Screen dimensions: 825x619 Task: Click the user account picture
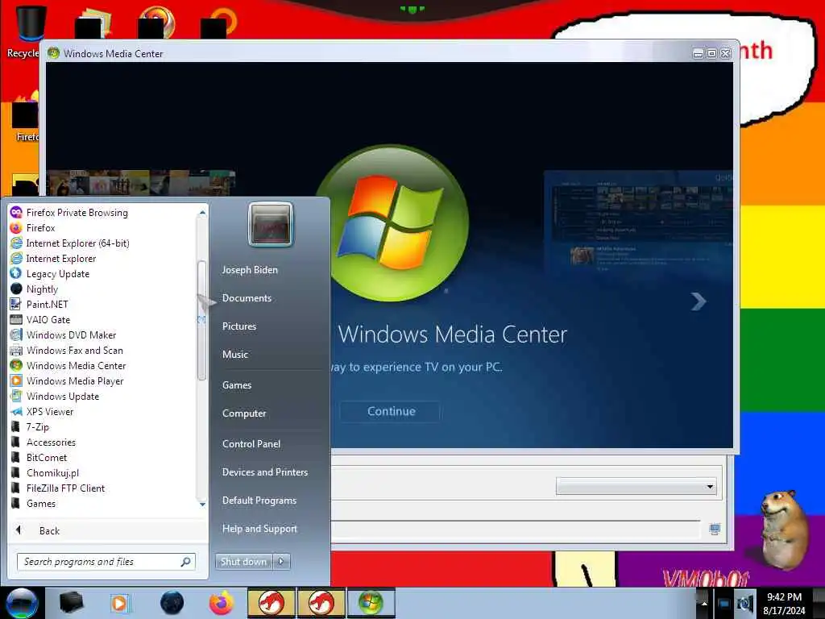[x=271, y=224]
